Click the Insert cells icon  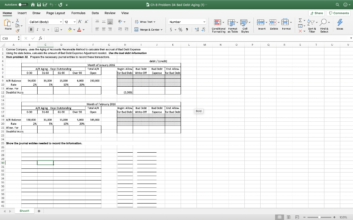point(261,22)
